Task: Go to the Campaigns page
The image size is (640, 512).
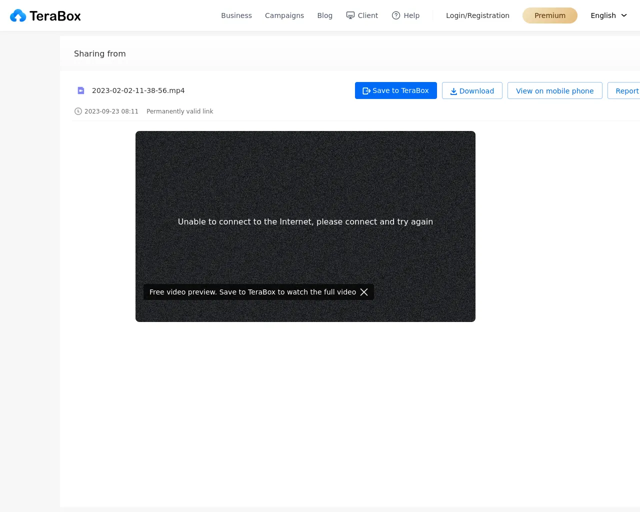Action: click(x=284, y=15)
